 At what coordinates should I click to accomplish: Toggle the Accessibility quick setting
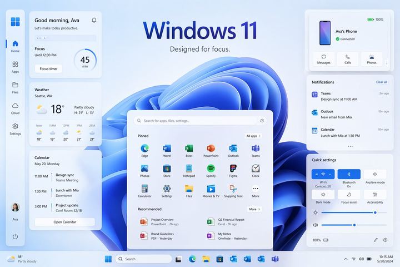(x=375, y=195)
